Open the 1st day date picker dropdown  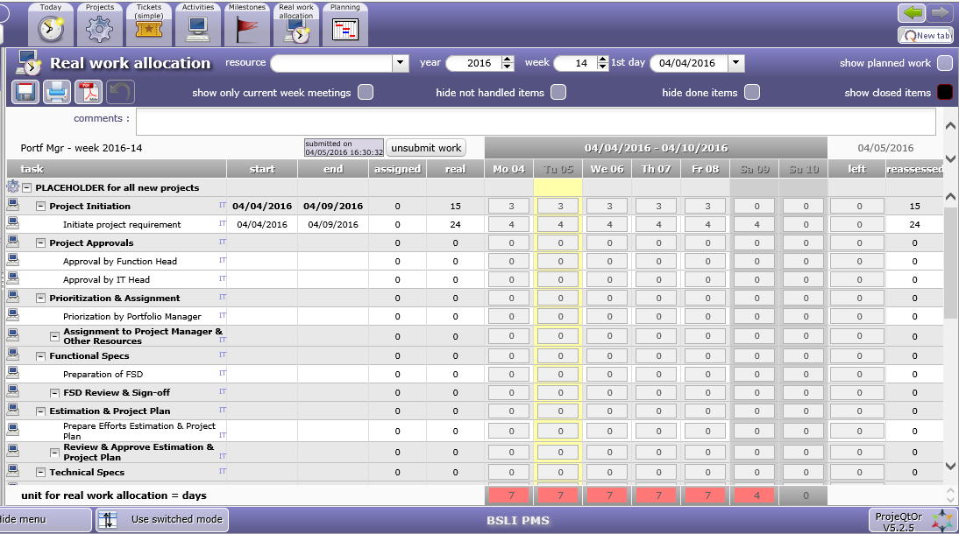tap(735, 63)
